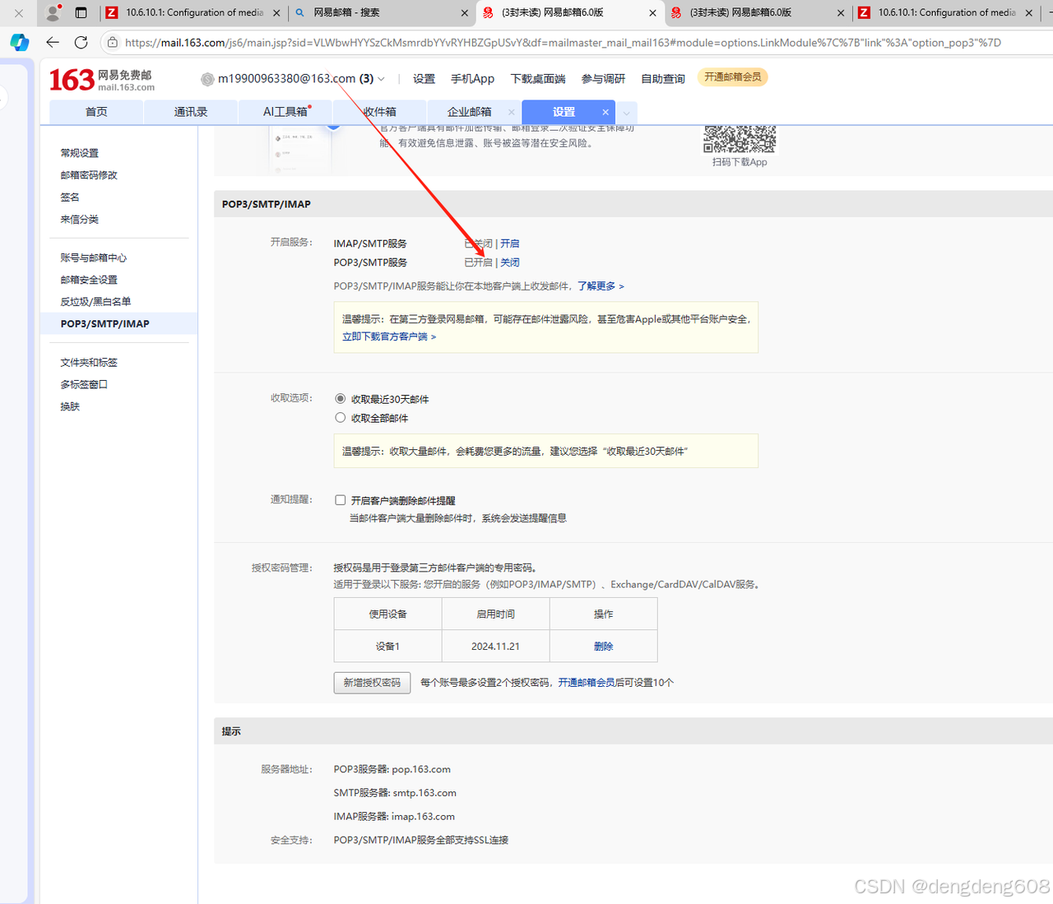Open 来信分类 in sidebar
The height and width of the screenshot is (904, 1053).
click(80, 220)
